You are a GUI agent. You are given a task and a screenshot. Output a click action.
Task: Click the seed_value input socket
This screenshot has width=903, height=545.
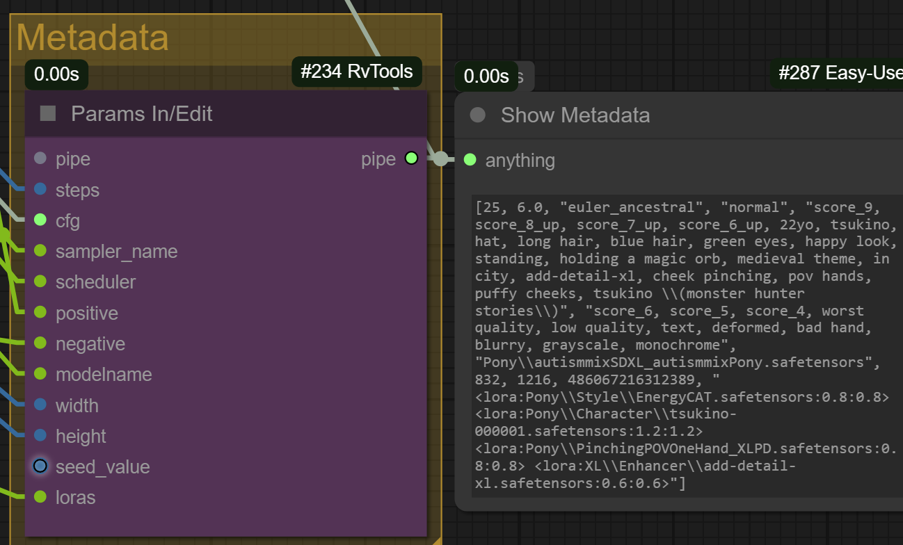(40, 466)
